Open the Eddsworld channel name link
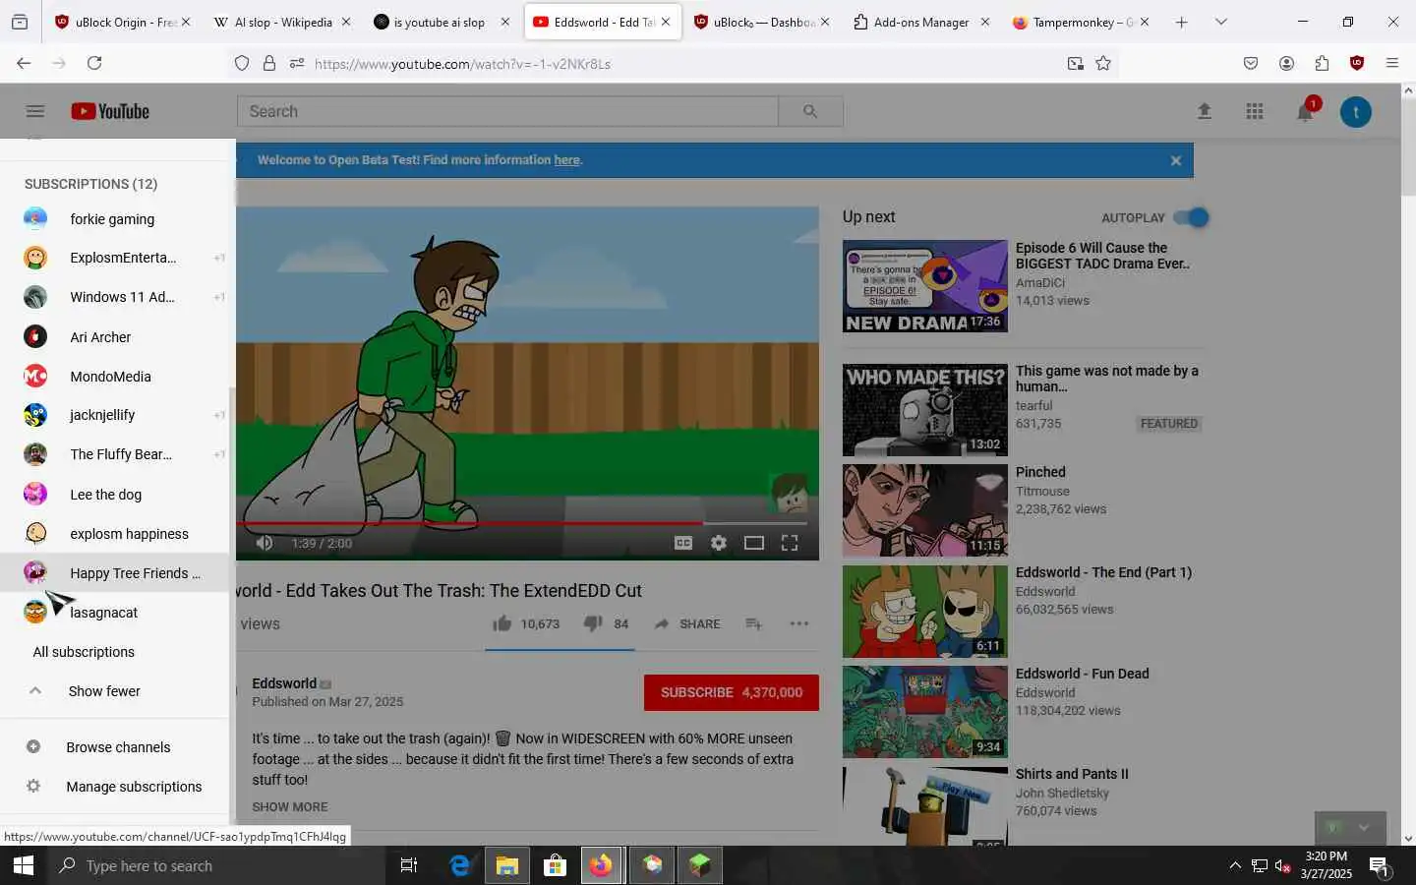Viewport: 1416px width, 885px height. (284, 683)
